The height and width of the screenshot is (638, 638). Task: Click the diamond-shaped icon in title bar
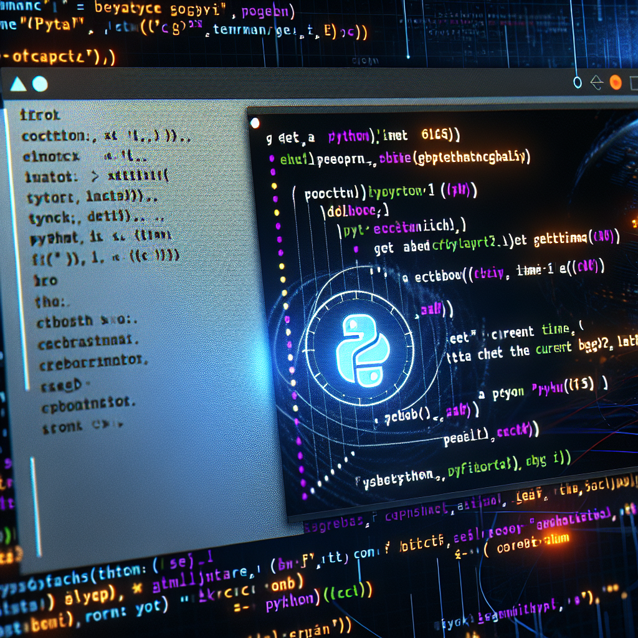click(596, 82)
